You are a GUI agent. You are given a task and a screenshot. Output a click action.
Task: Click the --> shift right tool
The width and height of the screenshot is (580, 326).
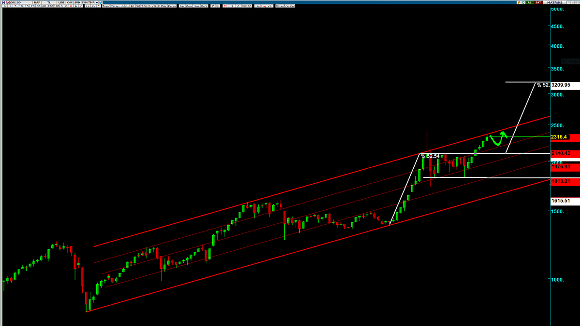(122, 6)
